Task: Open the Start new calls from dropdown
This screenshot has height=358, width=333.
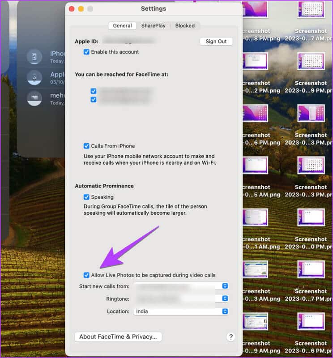Action: pos(181,286)
